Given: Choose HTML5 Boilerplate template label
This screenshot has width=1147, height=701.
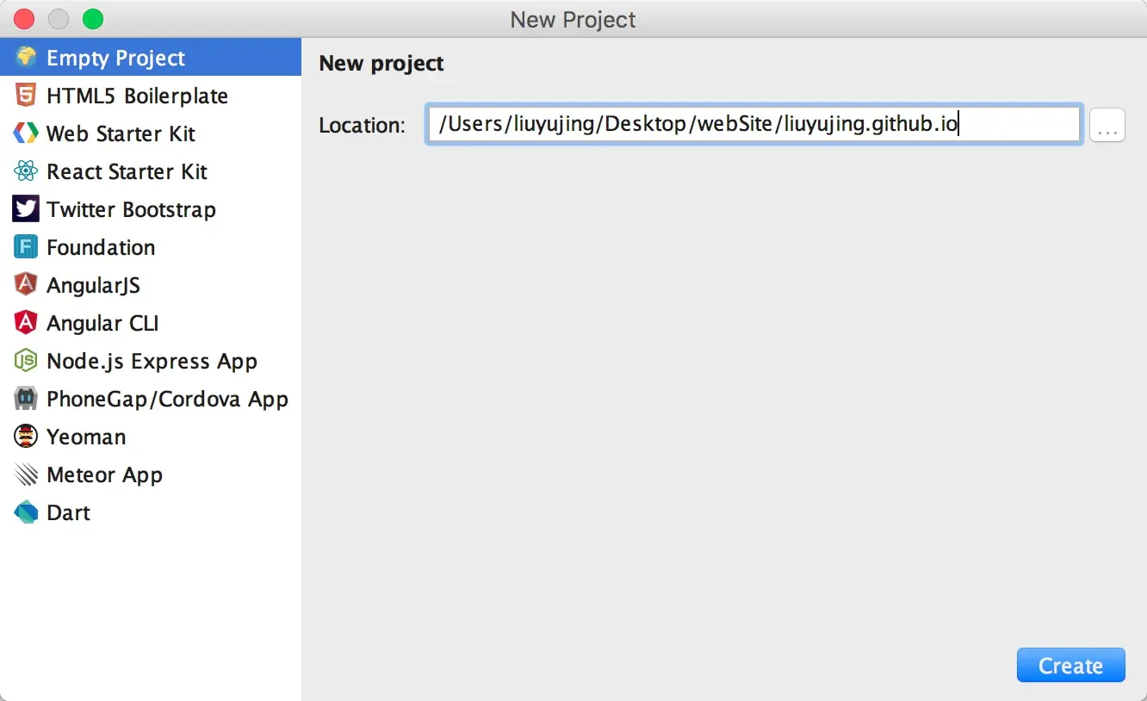Looking at the screenshot, I should click(137, 96).
